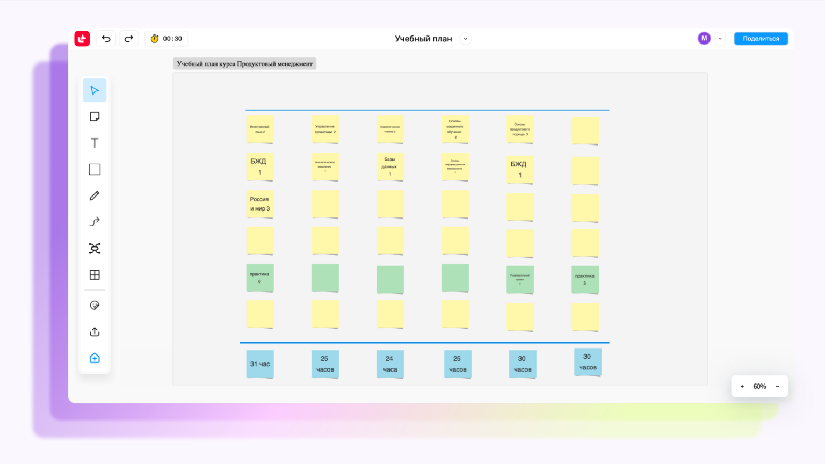Select the cursor pointer tool
The width and height of the screenshot is (825, 464).
(x=95, y=90)
